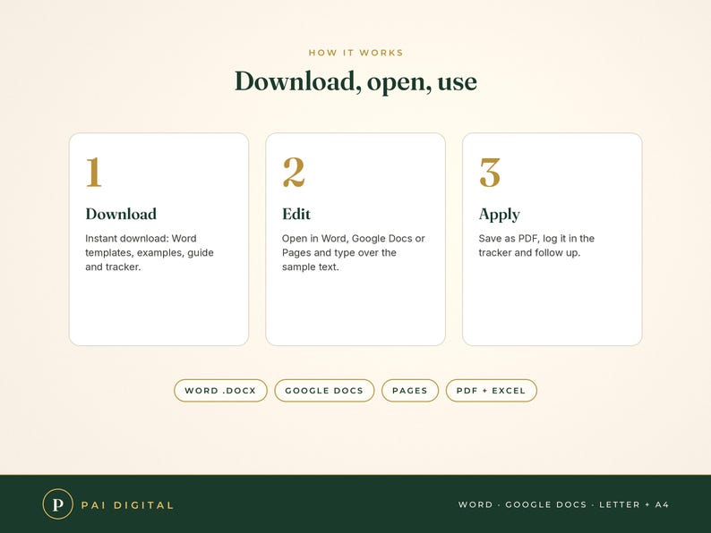This screenshot has height=533, width=711.
Task: Click the 'Save as PDF, log it' description
Action: 536,245
